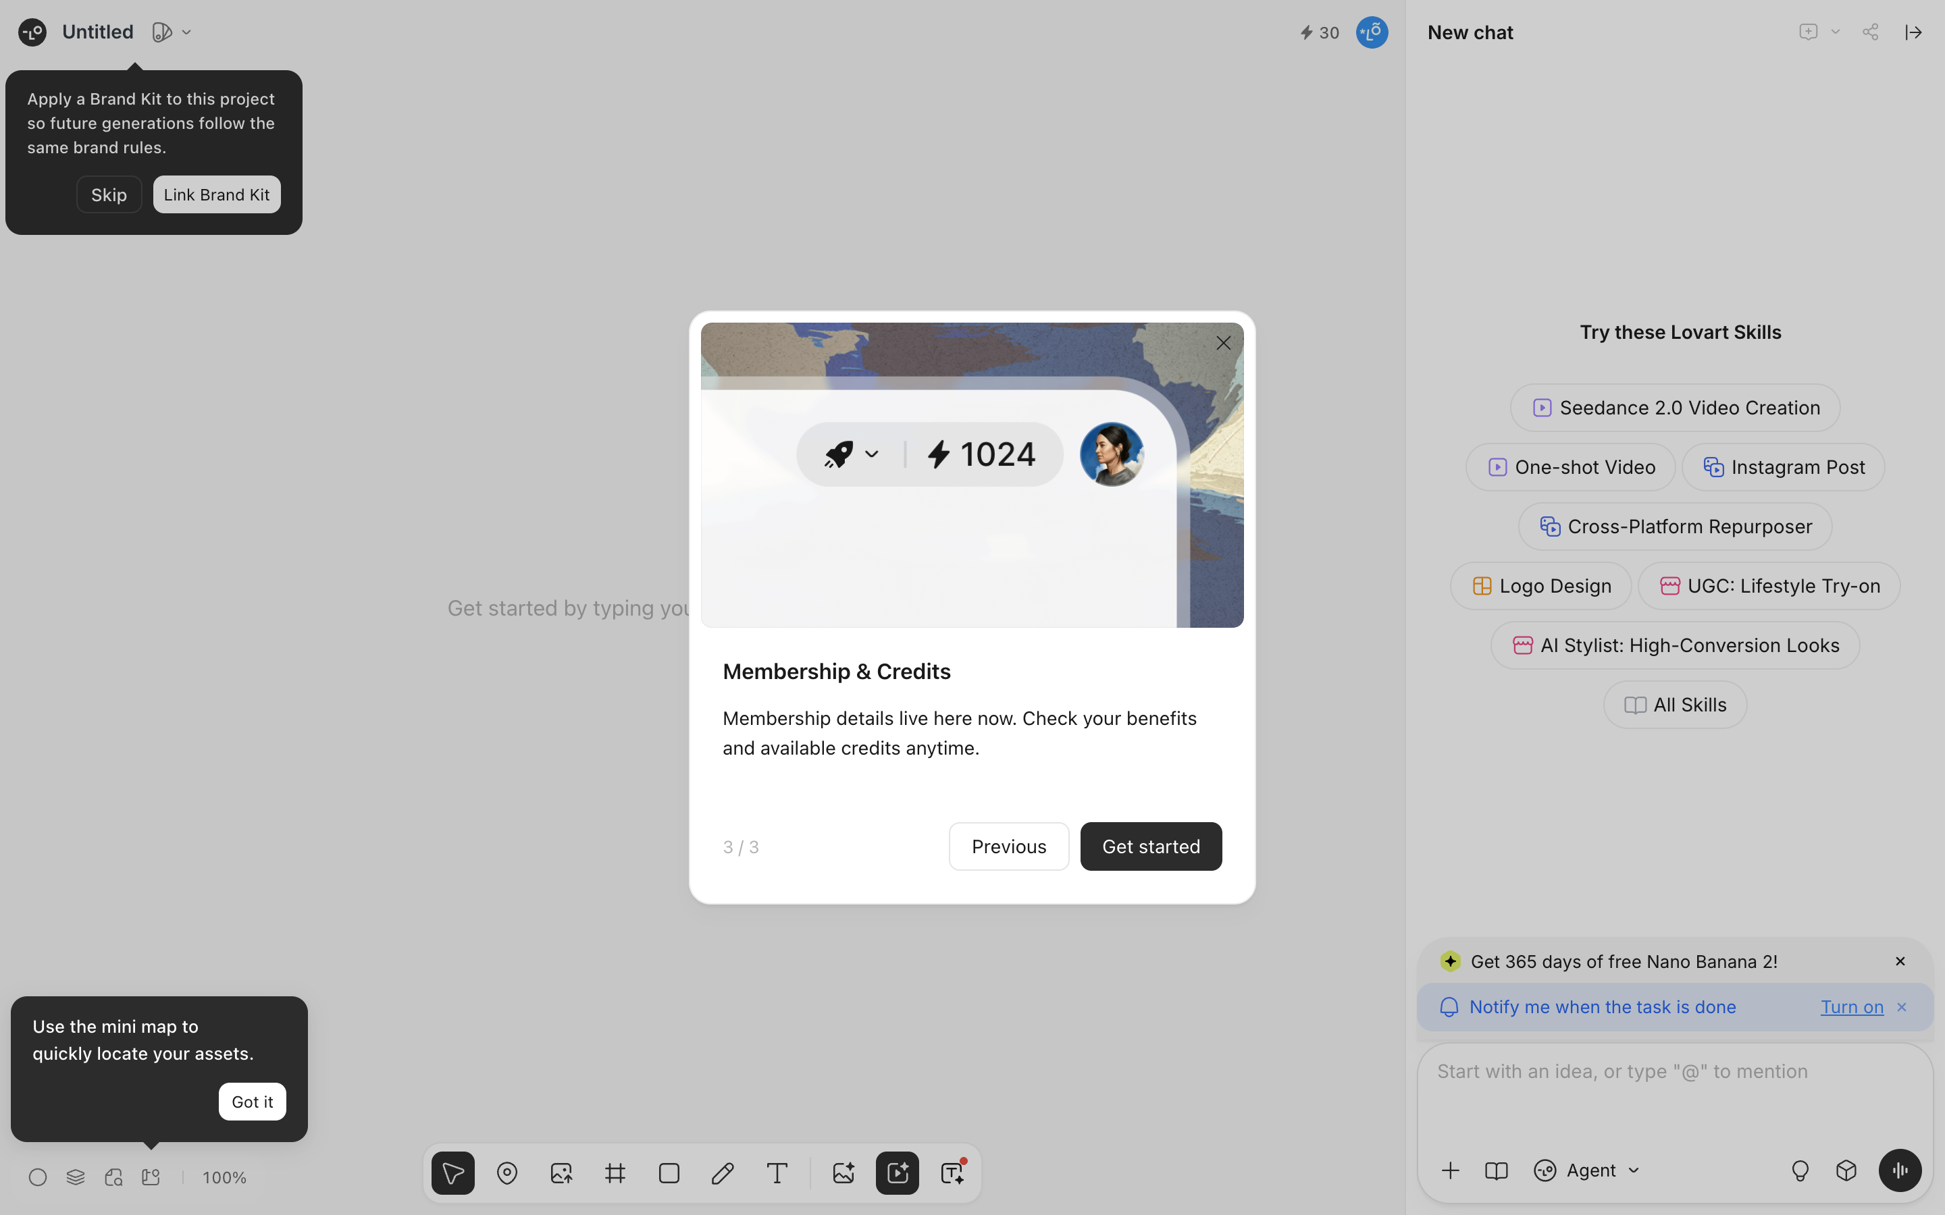Image resolution: width=1945 pixels, height=1215 pixels.
Task: Open the 30 credits indicator
Action: pos(1320,33)
